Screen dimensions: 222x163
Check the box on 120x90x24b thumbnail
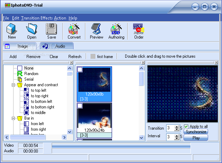[80, 106]
